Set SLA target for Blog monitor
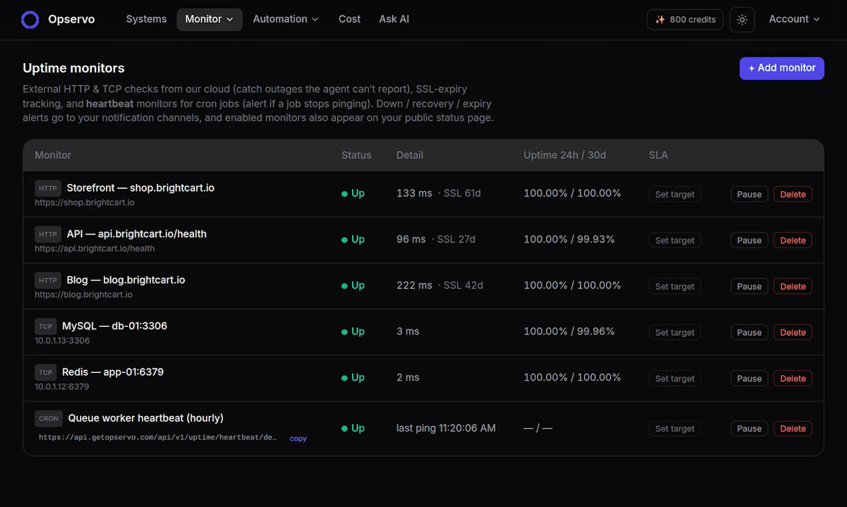The height and width of the screenshot is (507, 847). click(x=674, y=287)
